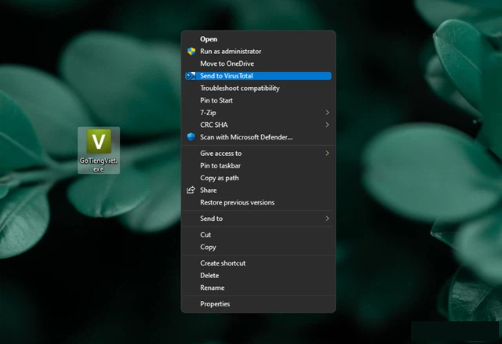Image resolution: width=502 pixels, height=344 pixels.
Task: Select Pin to Start
Action: point(258,100)
